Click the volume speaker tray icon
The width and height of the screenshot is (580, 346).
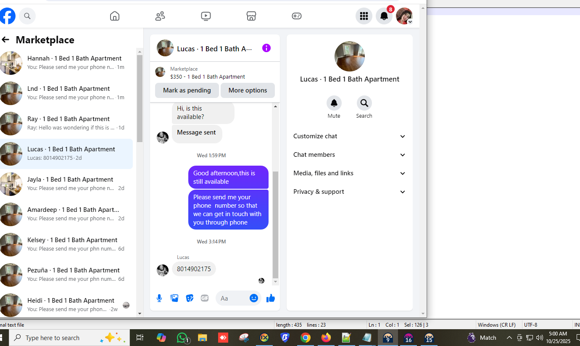[x=540, y=338]
